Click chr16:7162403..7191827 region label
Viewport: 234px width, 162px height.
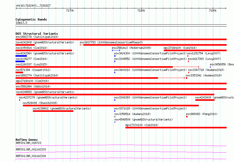(33, 6)
